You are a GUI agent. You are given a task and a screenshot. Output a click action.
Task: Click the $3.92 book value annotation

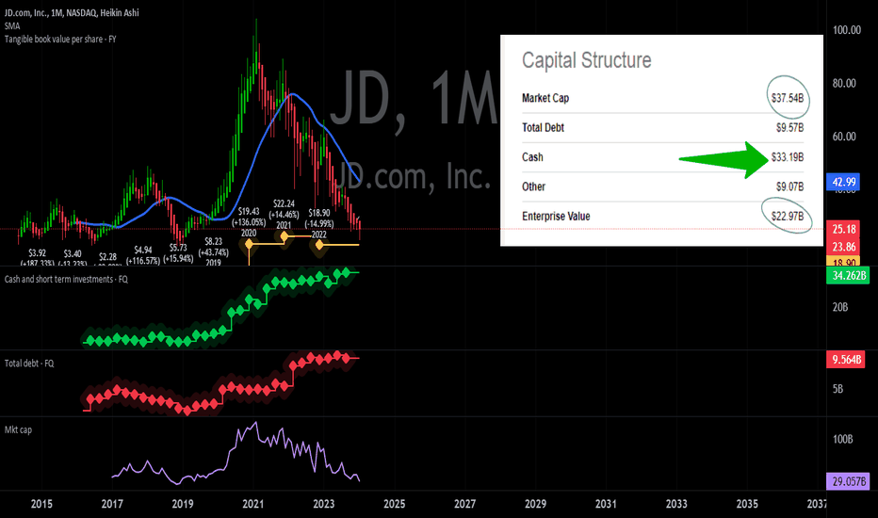(x=38, y=258)
